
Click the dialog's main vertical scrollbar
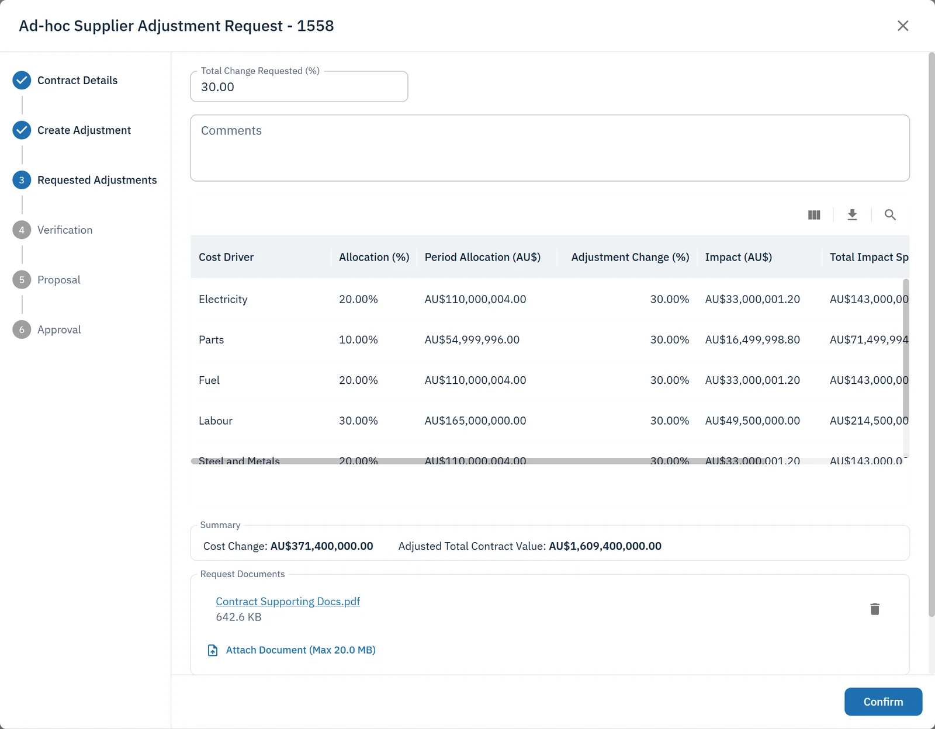coord(931,334)
